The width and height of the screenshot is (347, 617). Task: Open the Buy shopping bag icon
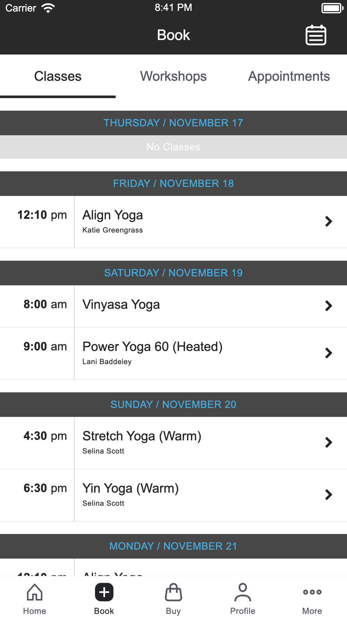click(x=173, y=592)
